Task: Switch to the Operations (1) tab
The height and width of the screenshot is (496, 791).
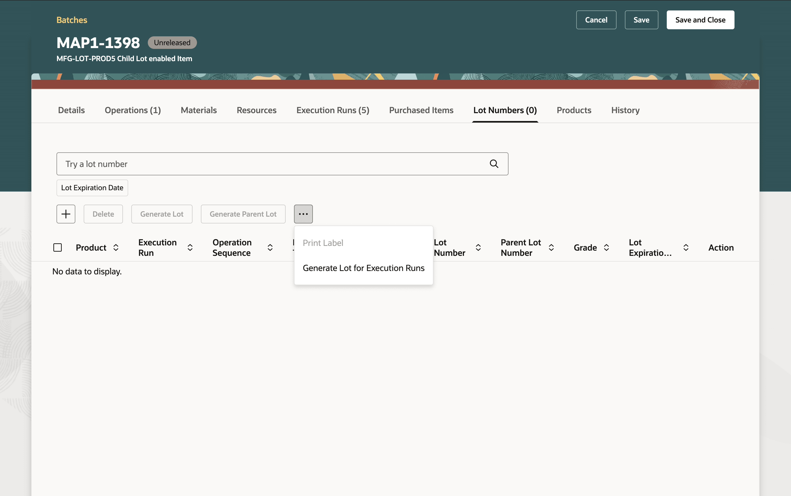Action: (x=133, y=110)
